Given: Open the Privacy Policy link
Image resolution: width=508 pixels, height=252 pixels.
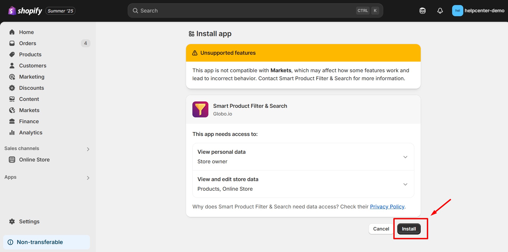Looking at the screenshot, I should point(387,207).
